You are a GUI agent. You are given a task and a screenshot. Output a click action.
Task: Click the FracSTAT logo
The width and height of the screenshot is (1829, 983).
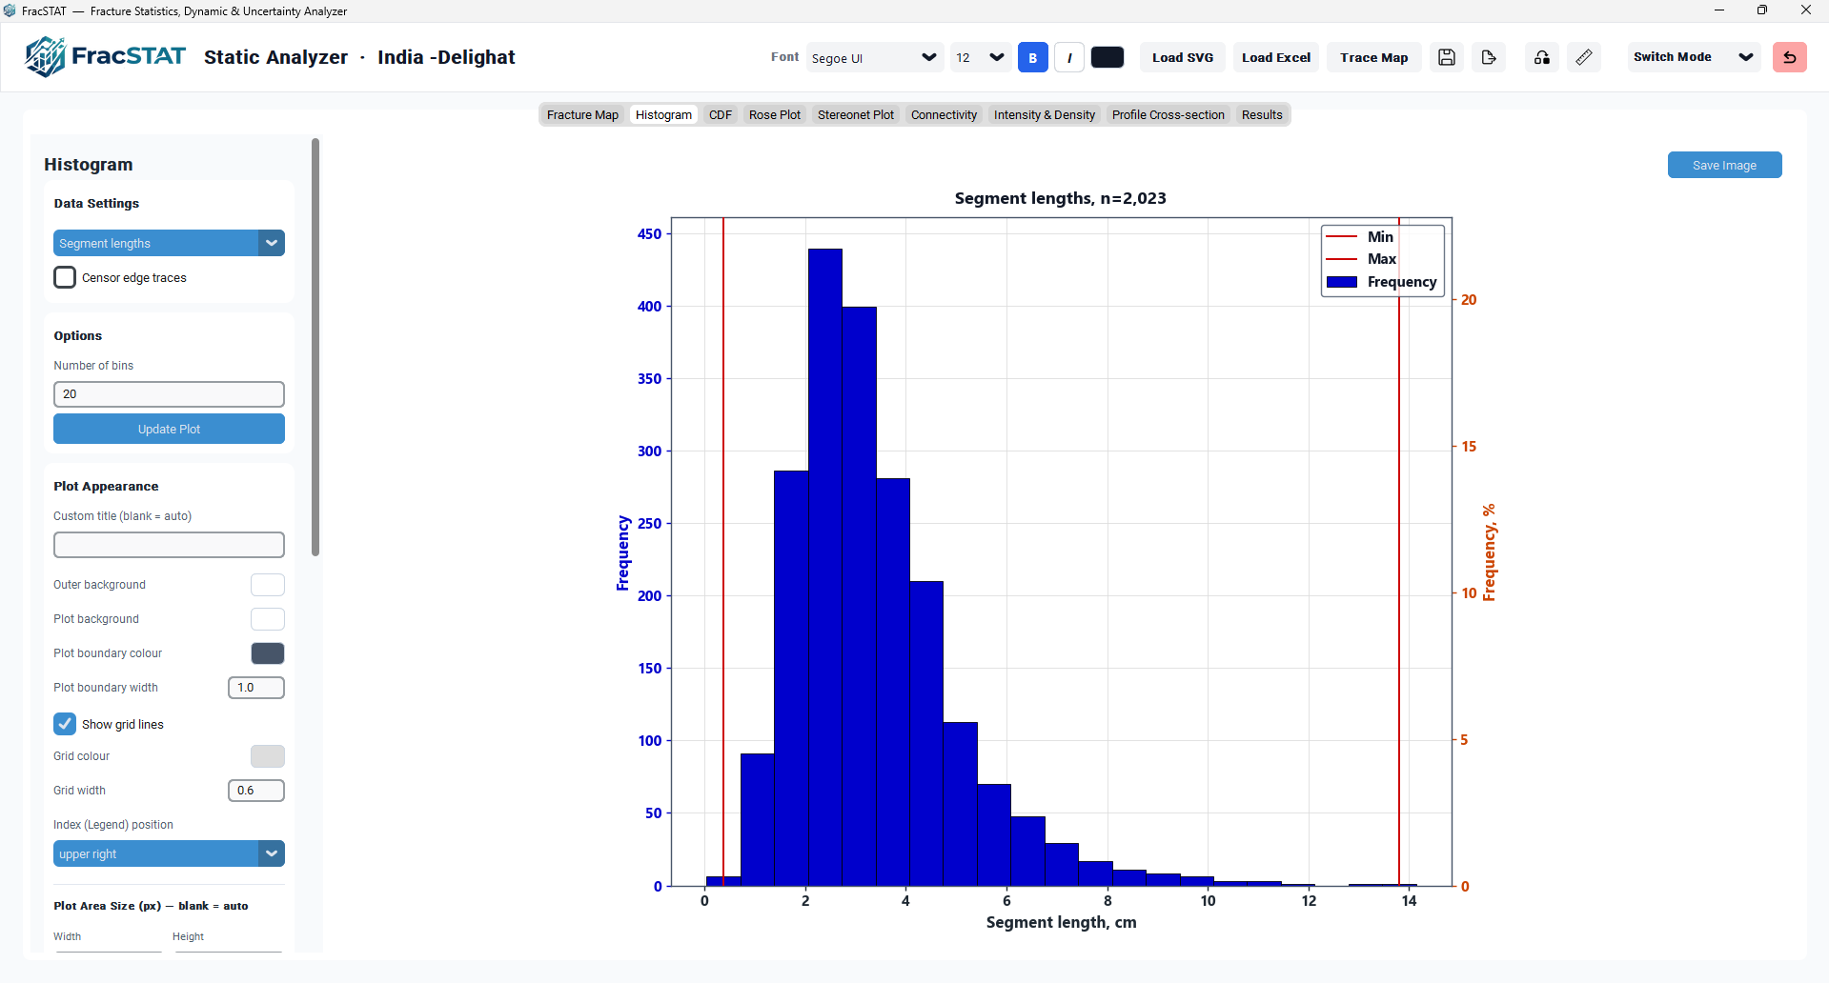click(x=105, y=57)
